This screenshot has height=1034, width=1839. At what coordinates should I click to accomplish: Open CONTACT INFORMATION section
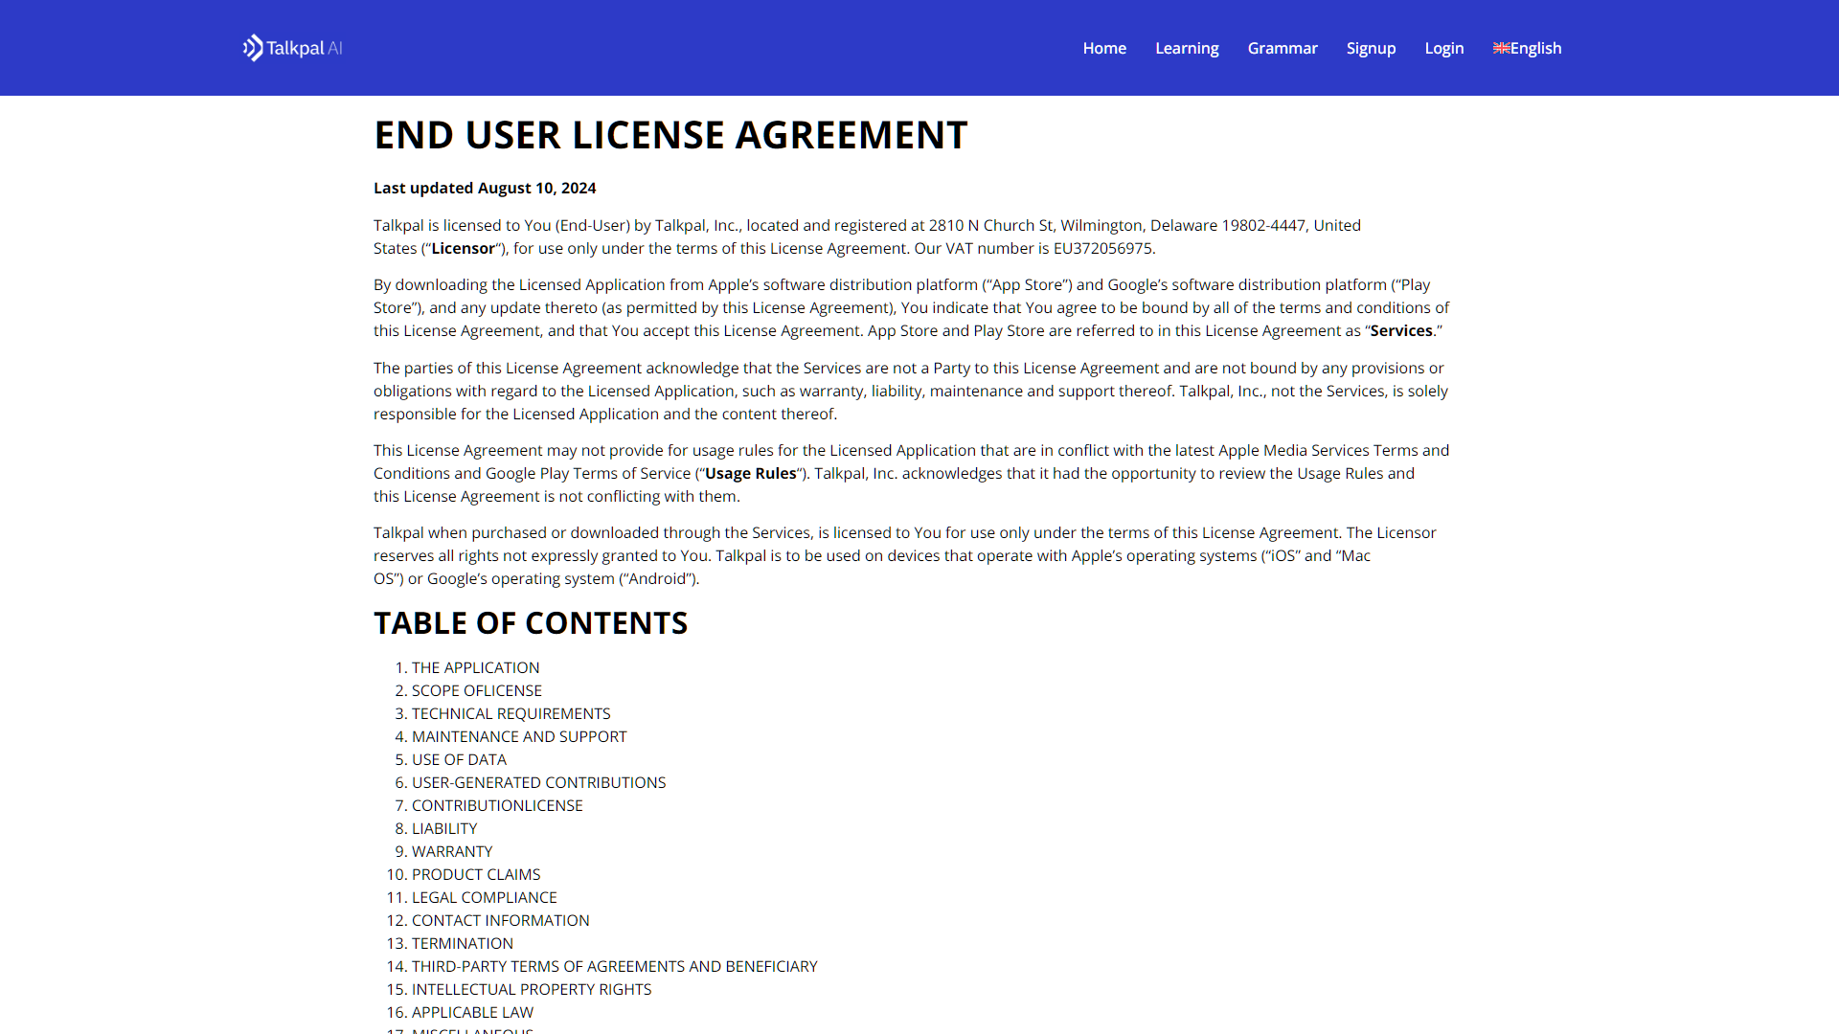500,920
